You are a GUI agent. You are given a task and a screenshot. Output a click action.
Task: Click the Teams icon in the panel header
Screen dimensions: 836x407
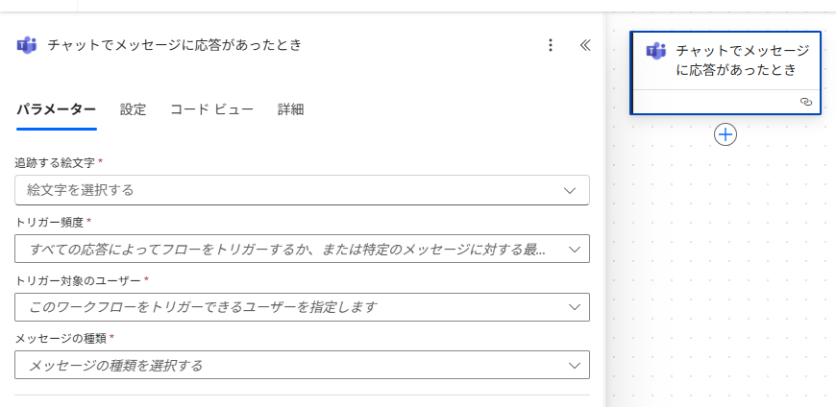pyautogui.click(x=27, y=45)
